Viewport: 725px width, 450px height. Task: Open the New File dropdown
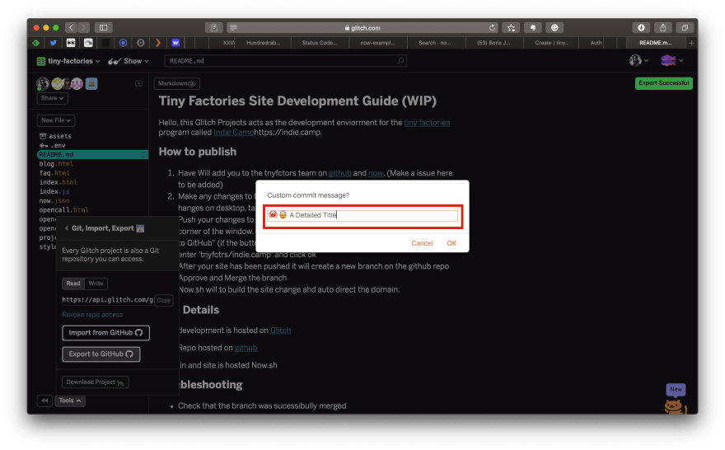[x=56, y=120]
